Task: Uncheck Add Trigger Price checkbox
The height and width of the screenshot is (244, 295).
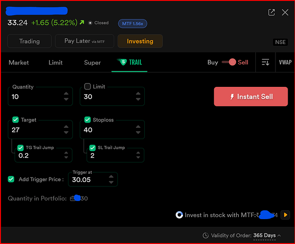Action: [11, 179]
